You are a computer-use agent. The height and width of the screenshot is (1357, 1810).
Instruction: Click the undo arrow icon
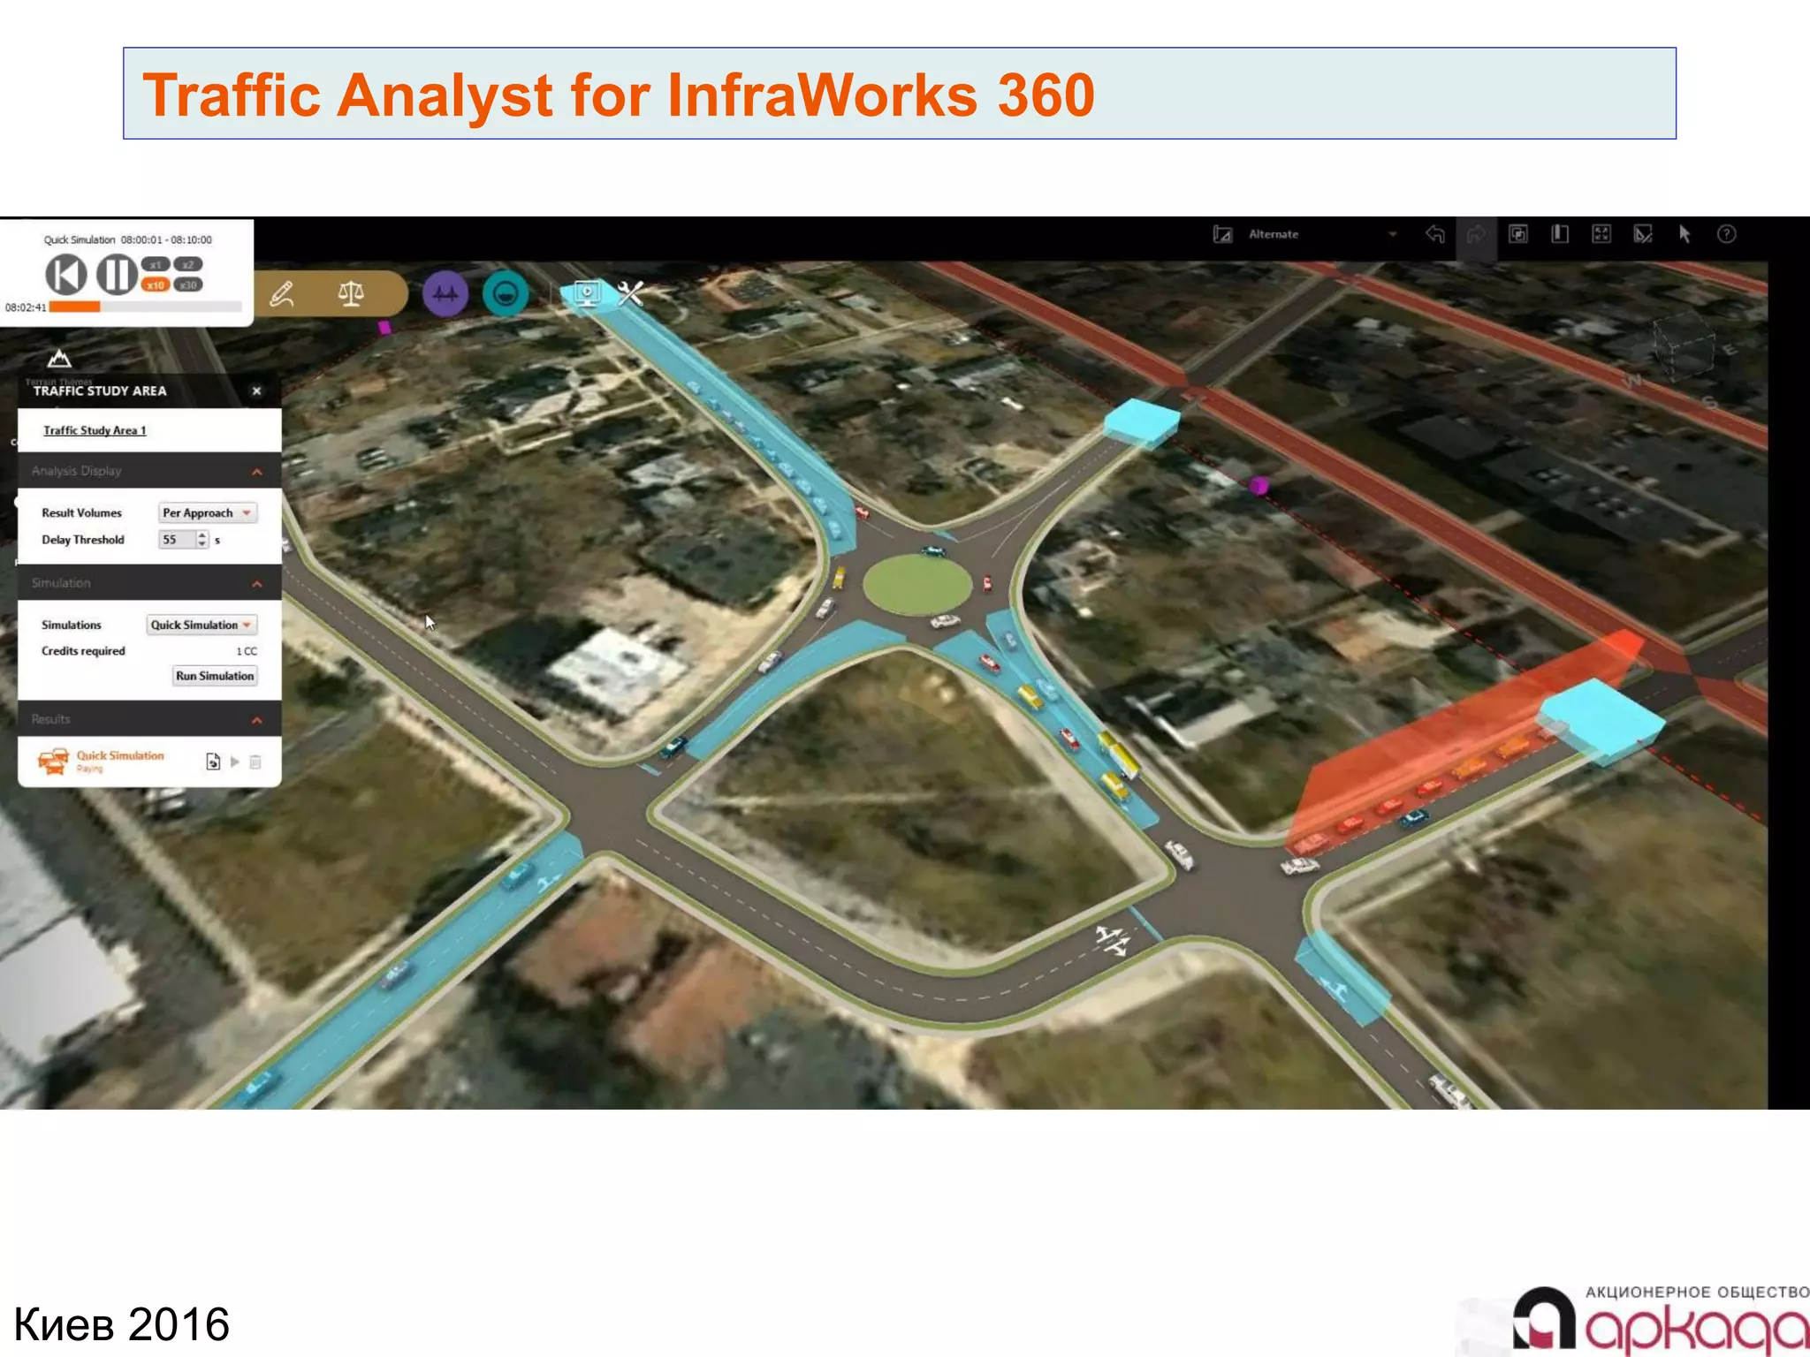click(x=1435, y=234)
